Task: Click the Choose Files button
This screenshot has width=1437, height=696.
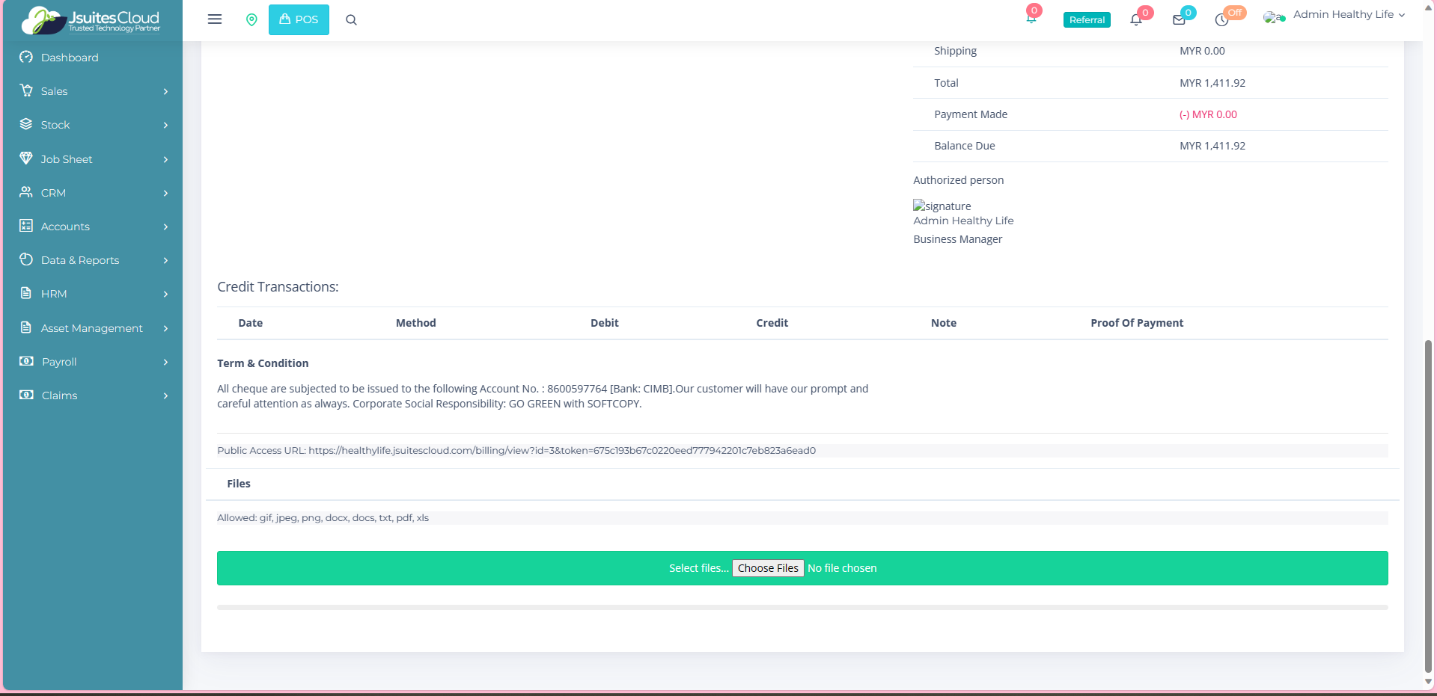Action: click(768, 568)
